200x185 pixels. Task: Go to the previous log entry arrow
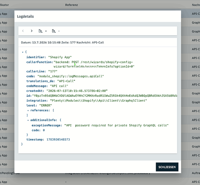click(x=23, y=31)
